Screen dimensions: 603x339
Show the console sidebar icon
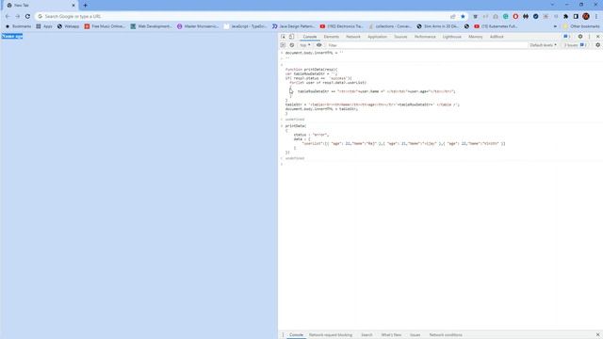[283, 45]
